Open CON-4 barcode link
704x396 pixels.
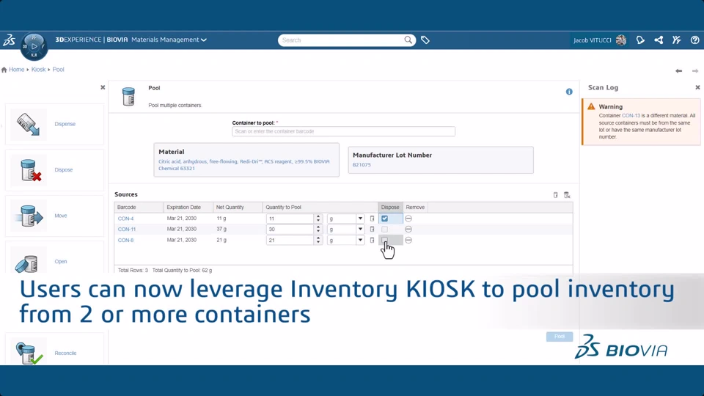pos(125,219)
